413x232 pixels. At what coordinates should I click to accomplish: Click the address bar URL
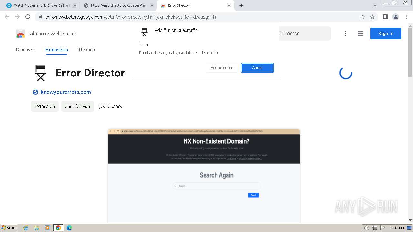point(131,17)
